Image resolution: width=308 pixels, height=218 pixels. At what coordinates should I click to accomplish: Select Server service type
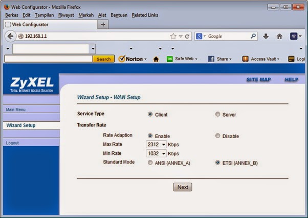[x=217, y=114]
